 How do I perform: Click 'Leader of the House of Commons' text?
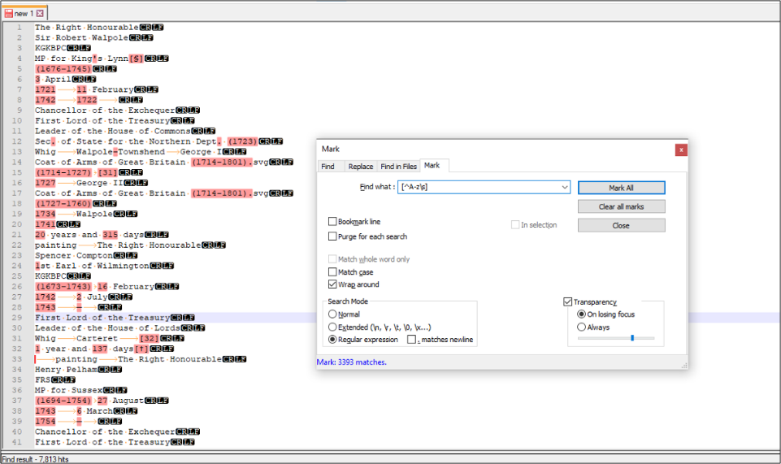coord(113,131)
